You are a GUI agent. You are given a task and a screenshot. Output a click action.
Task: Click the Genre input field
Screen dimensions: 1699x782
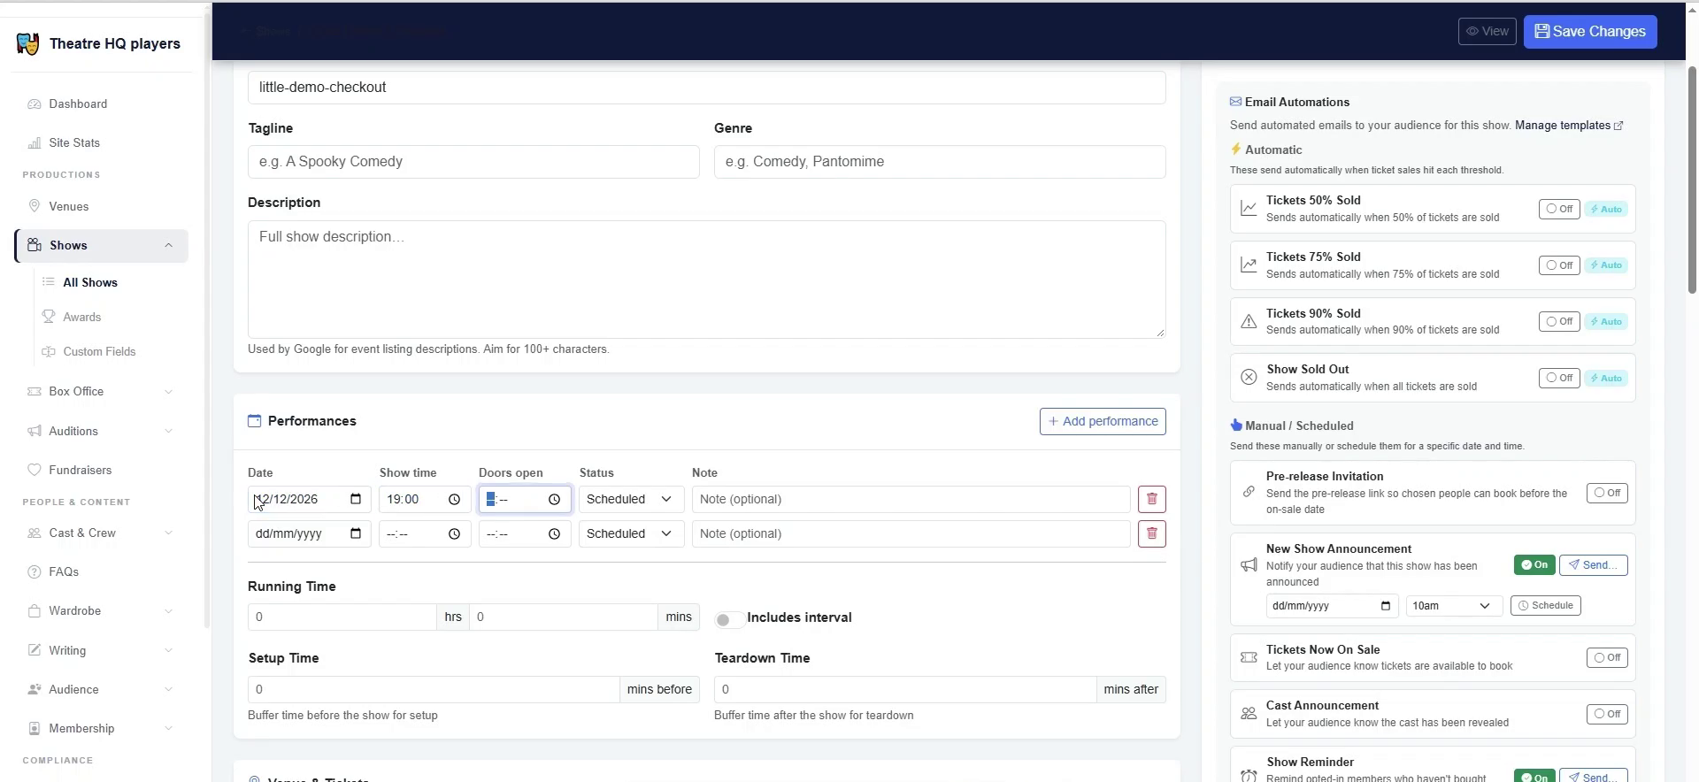click(x=940, y=162)
